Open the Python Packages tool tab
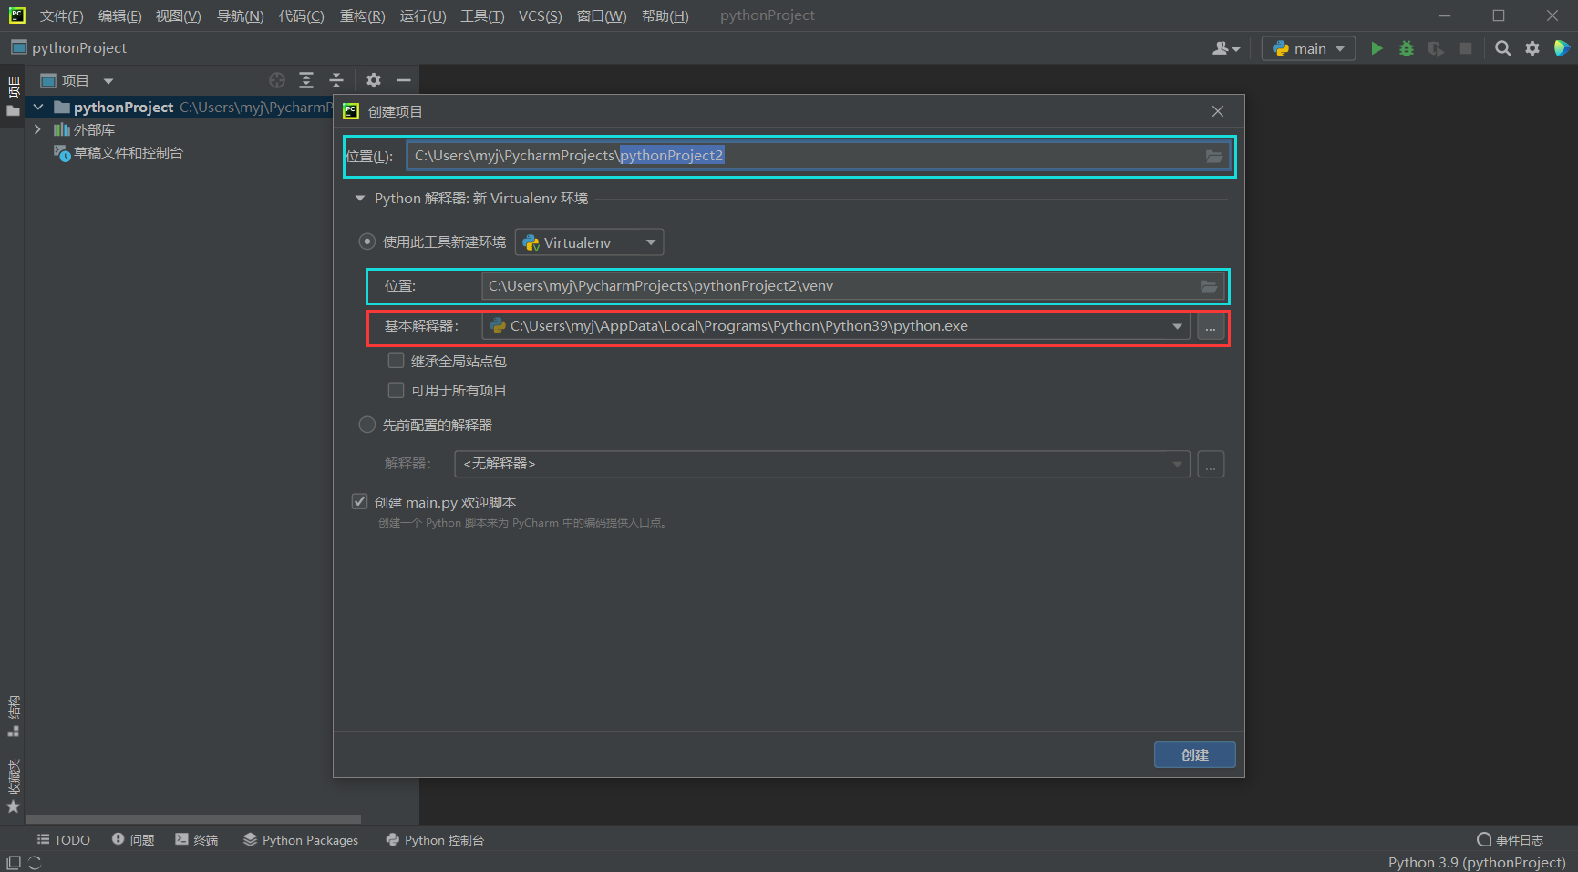Screen dimensions: 1578x872 tap(301, 840)
